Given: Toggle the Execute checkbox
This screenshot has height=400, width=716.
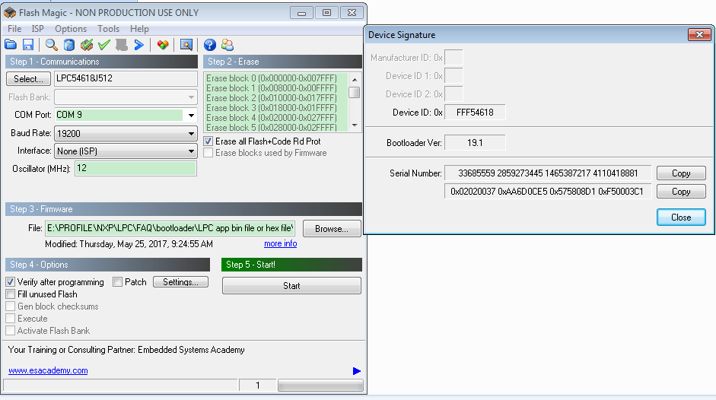Looking at the screenshot, I should point(11,319).
